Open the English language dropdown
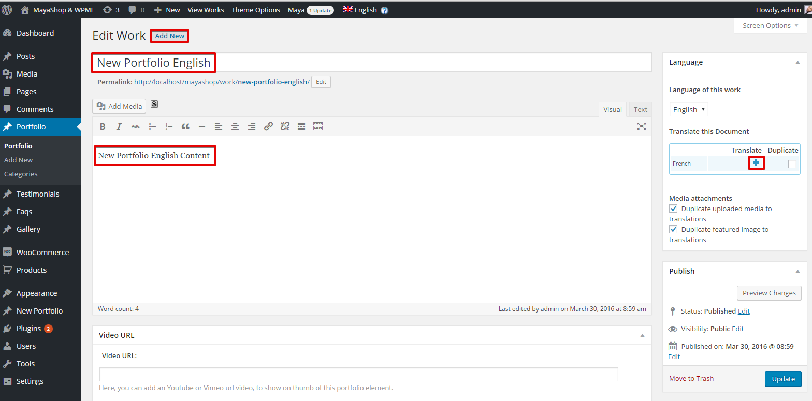Screen dimensions: 812x401 point(688,109)
